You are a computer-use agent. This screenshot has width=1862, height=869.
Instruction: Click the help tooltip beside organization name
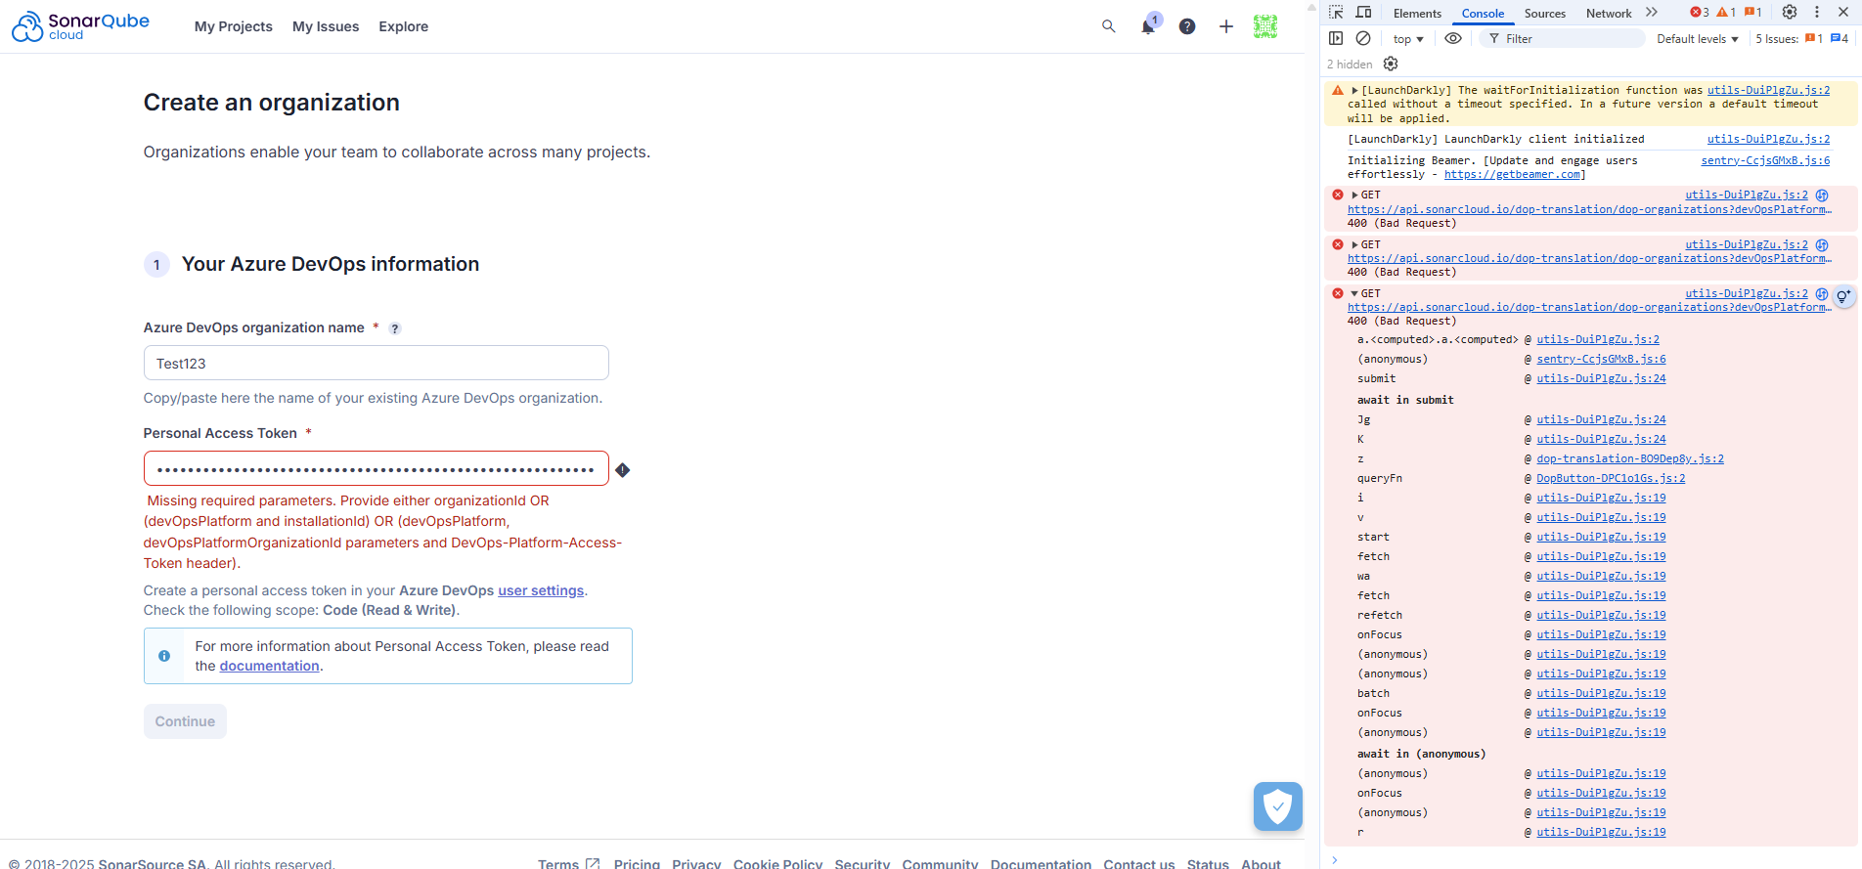point(395,328)
